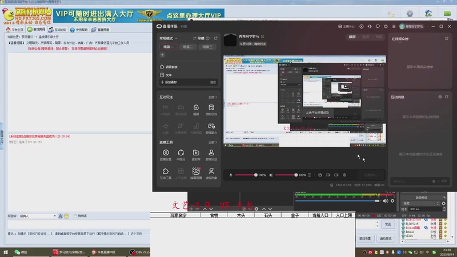Screen dimensions: 457x257
Task: Switch to 横屏 landscape mode
Action: 352,37
